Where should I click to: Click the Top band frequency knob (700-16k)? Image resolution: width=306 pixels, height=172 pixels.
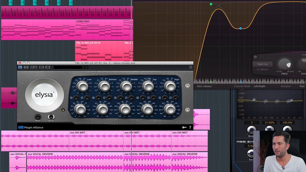(x=147, y=109)
